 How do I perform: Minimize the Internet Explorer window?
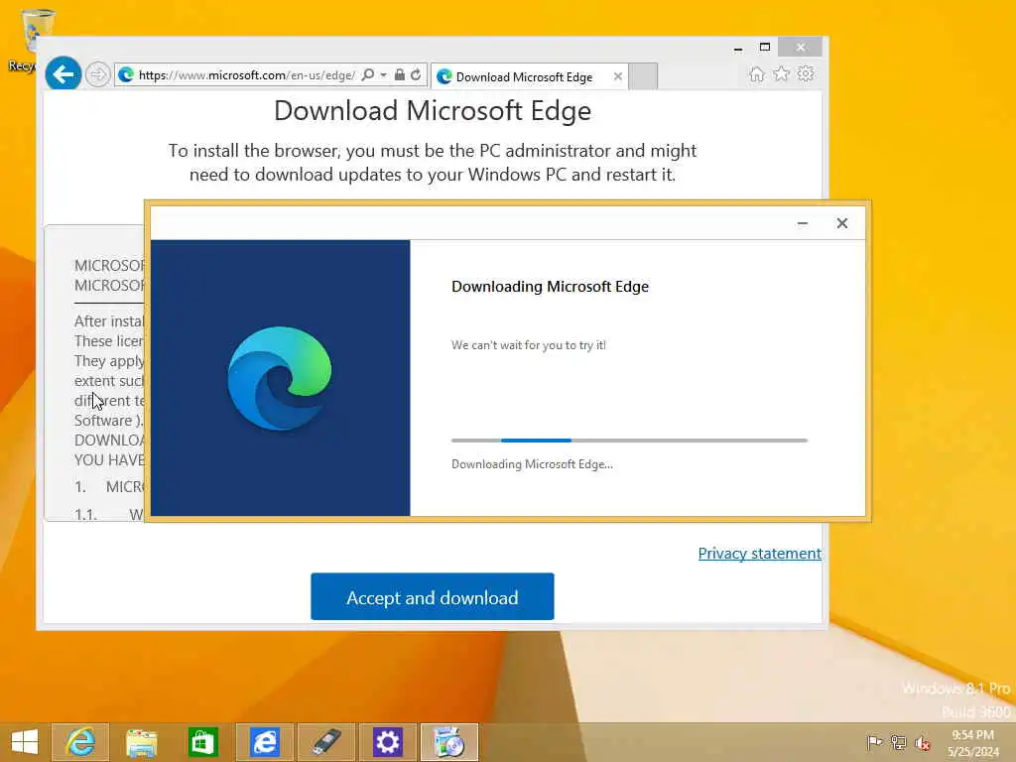click(737, 48)
